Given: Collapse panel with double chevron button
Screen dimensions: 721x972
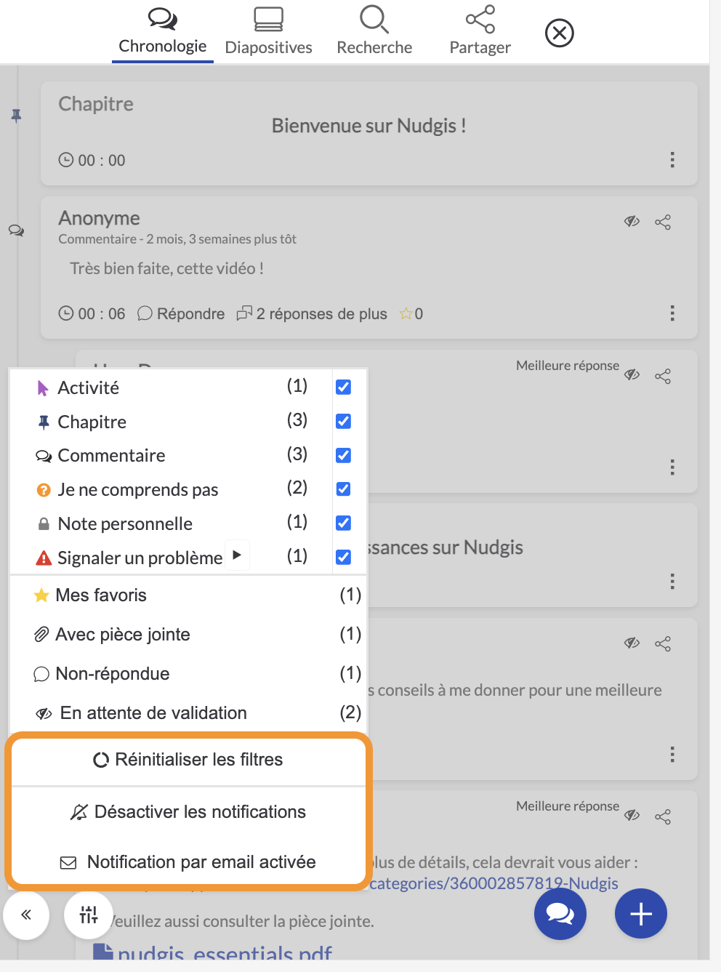Looking at the screenshot, I should (26, 914).
